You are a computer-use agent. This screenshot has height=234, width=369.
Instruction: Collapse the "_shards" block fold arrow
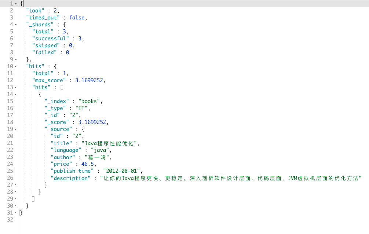15,25
